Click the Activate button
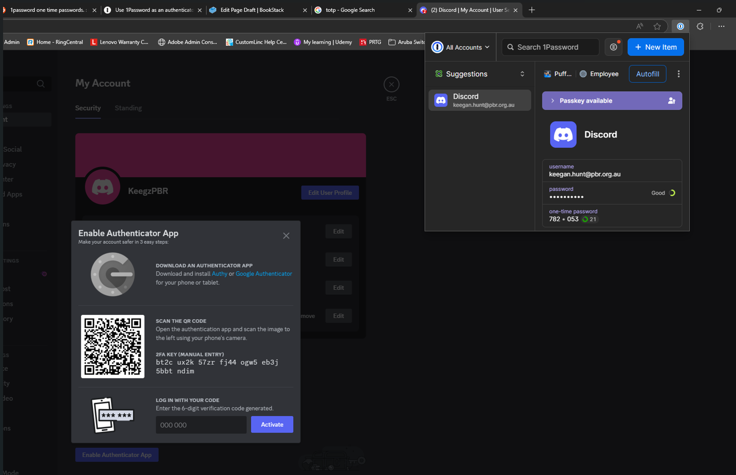The width and height of the screenshot is (736, 475). pyautogui.click(x=272, y=424)
